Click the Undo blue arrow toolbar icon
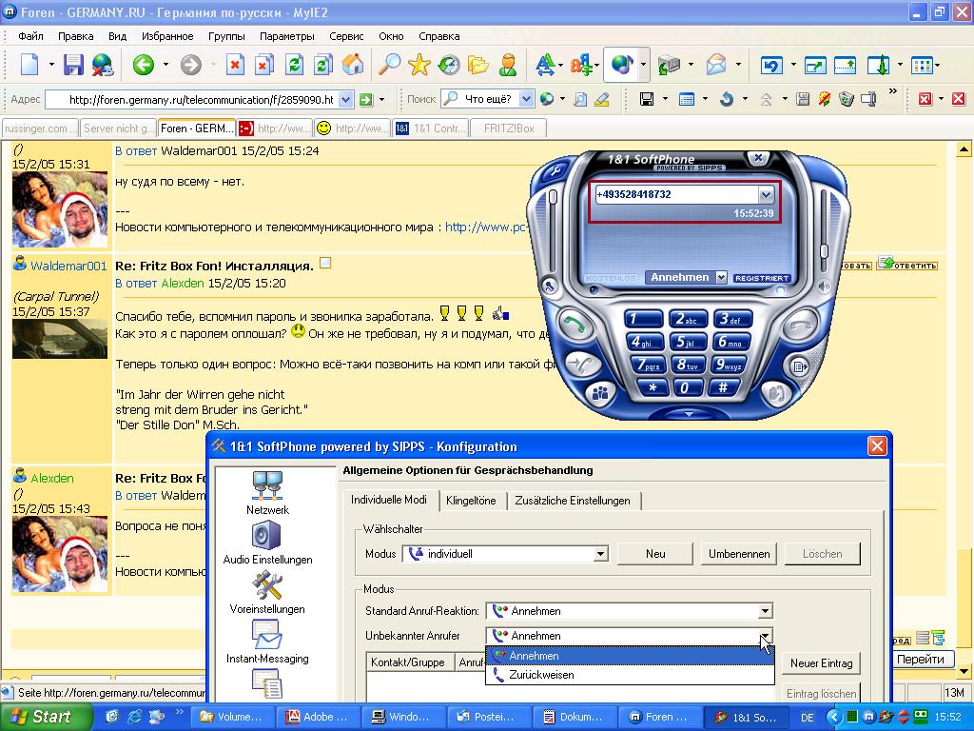This screenshot has width=974, height=731. click(x=770, y=65)
